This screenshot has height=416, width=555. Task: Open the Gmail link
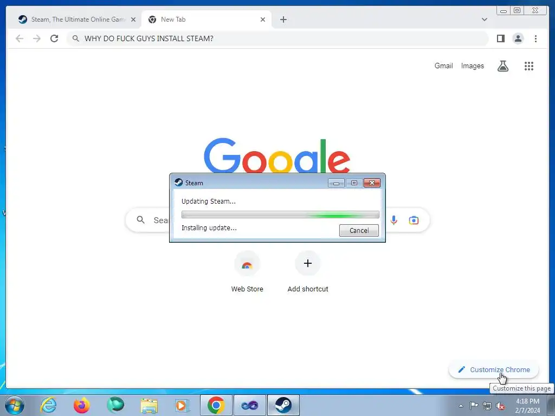click(x=443, y=66)
